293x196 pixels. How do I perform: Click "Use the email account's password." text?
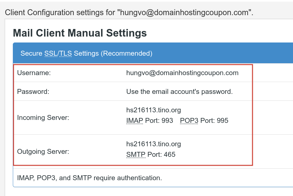(x=179, y=92)
